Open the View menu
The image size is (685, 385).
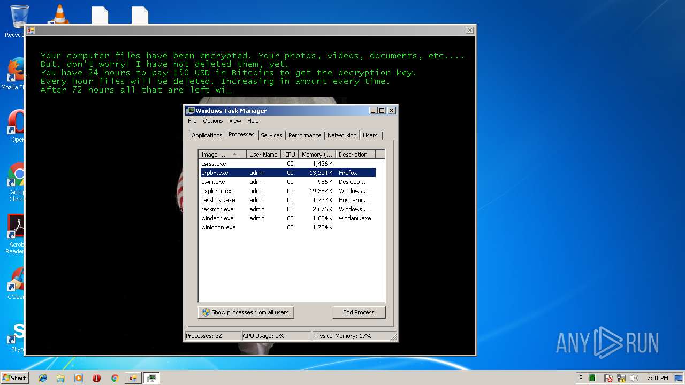235,121
